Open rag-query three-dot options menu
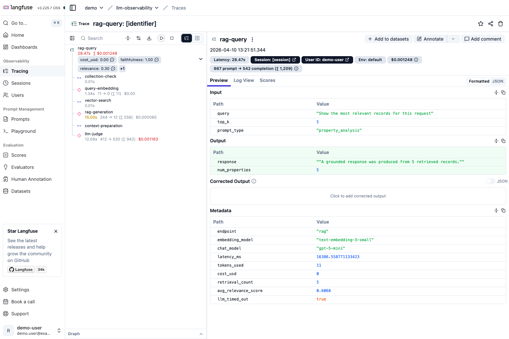Screen dimensions: 509x339 252,40
